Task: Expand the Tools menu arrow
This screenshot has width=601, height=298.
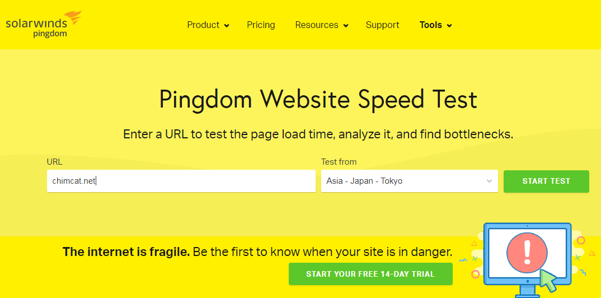Action: pyautogui.click(x=449, y=26)
